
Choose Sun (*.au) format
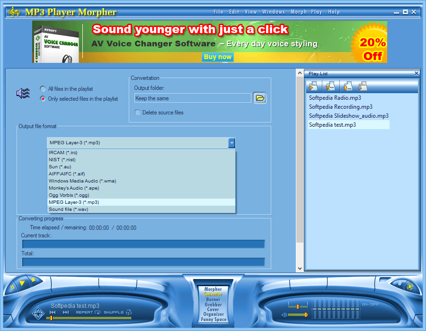click(x=141, y=166)
